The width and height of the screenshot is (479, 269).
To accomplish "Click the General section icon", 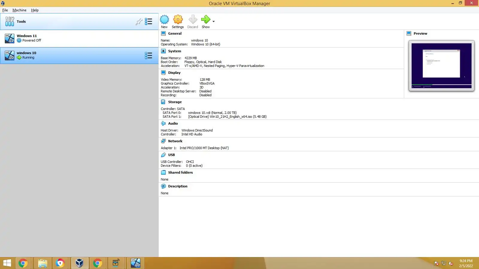I will point(163,33).
